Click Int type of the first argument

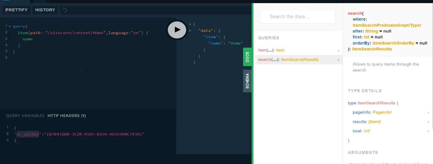pyautogui.click(x=366, y=37)
